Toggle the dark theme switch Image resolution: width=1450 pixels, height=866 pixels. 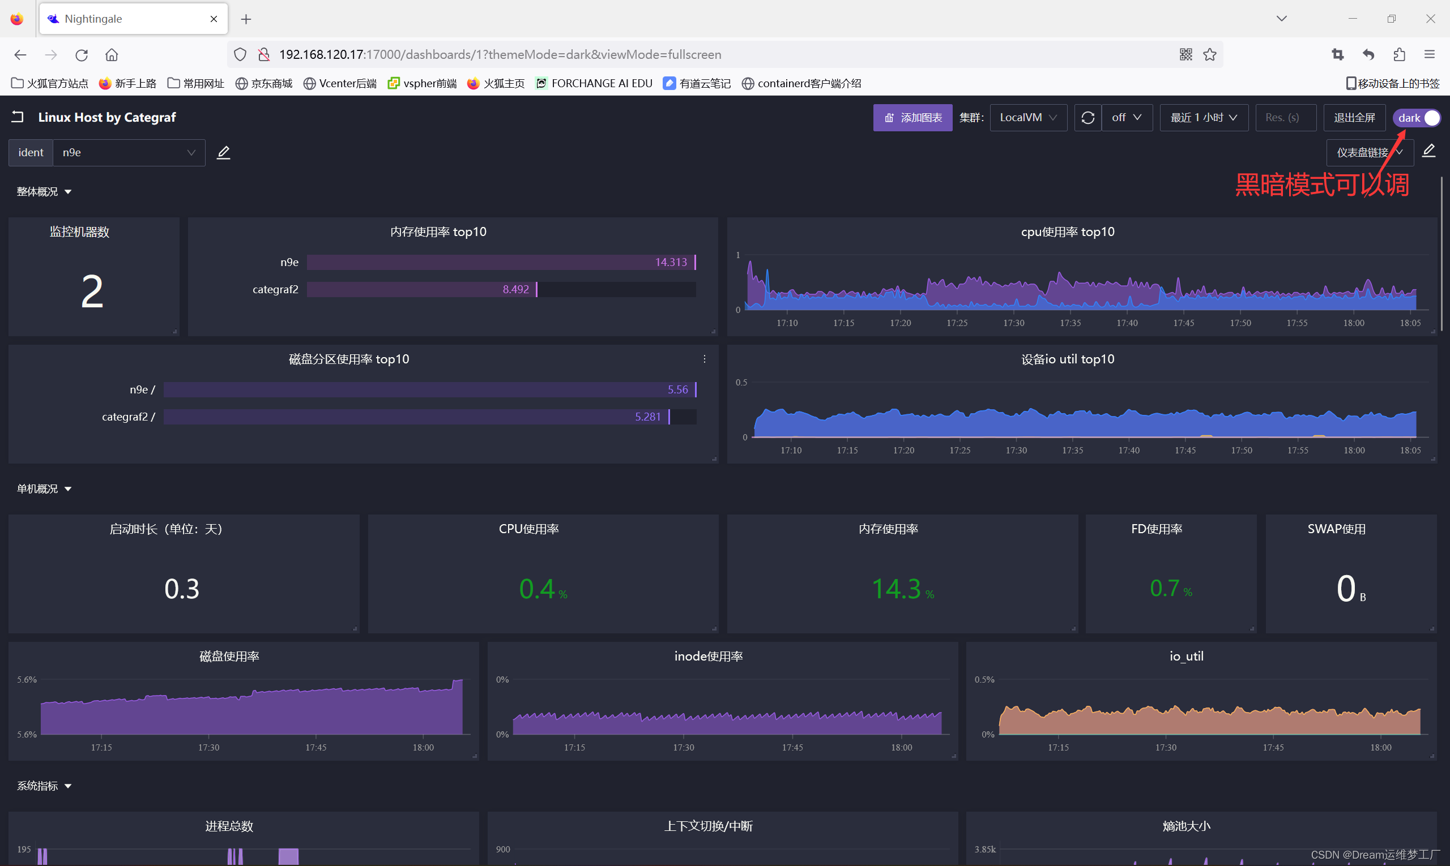[1417, 117]
